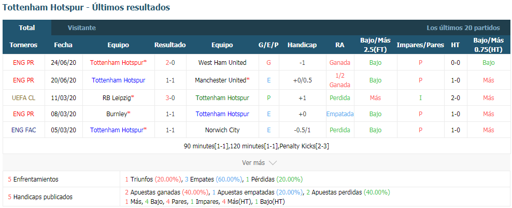
Task: Switch to the Visitante tab
Action: click(x=82, y=28)
